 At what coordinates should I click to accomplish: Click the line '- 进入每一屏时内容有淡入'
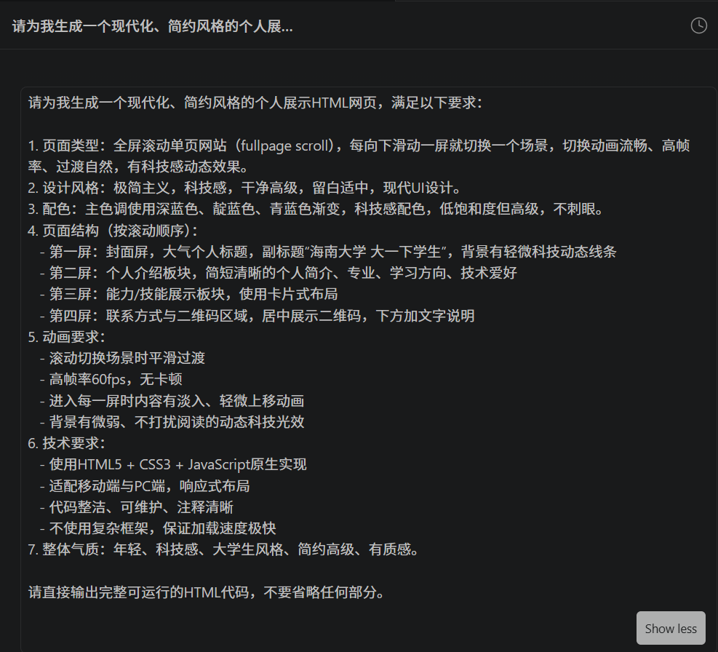point(172,401)
